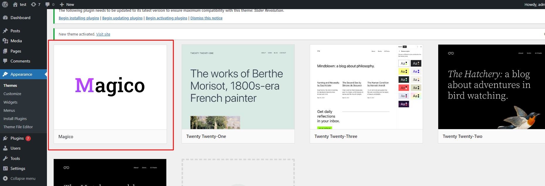Select the Twenty Twenty-Two theme screenshot
545x186 pixels.
coord(492,87)
